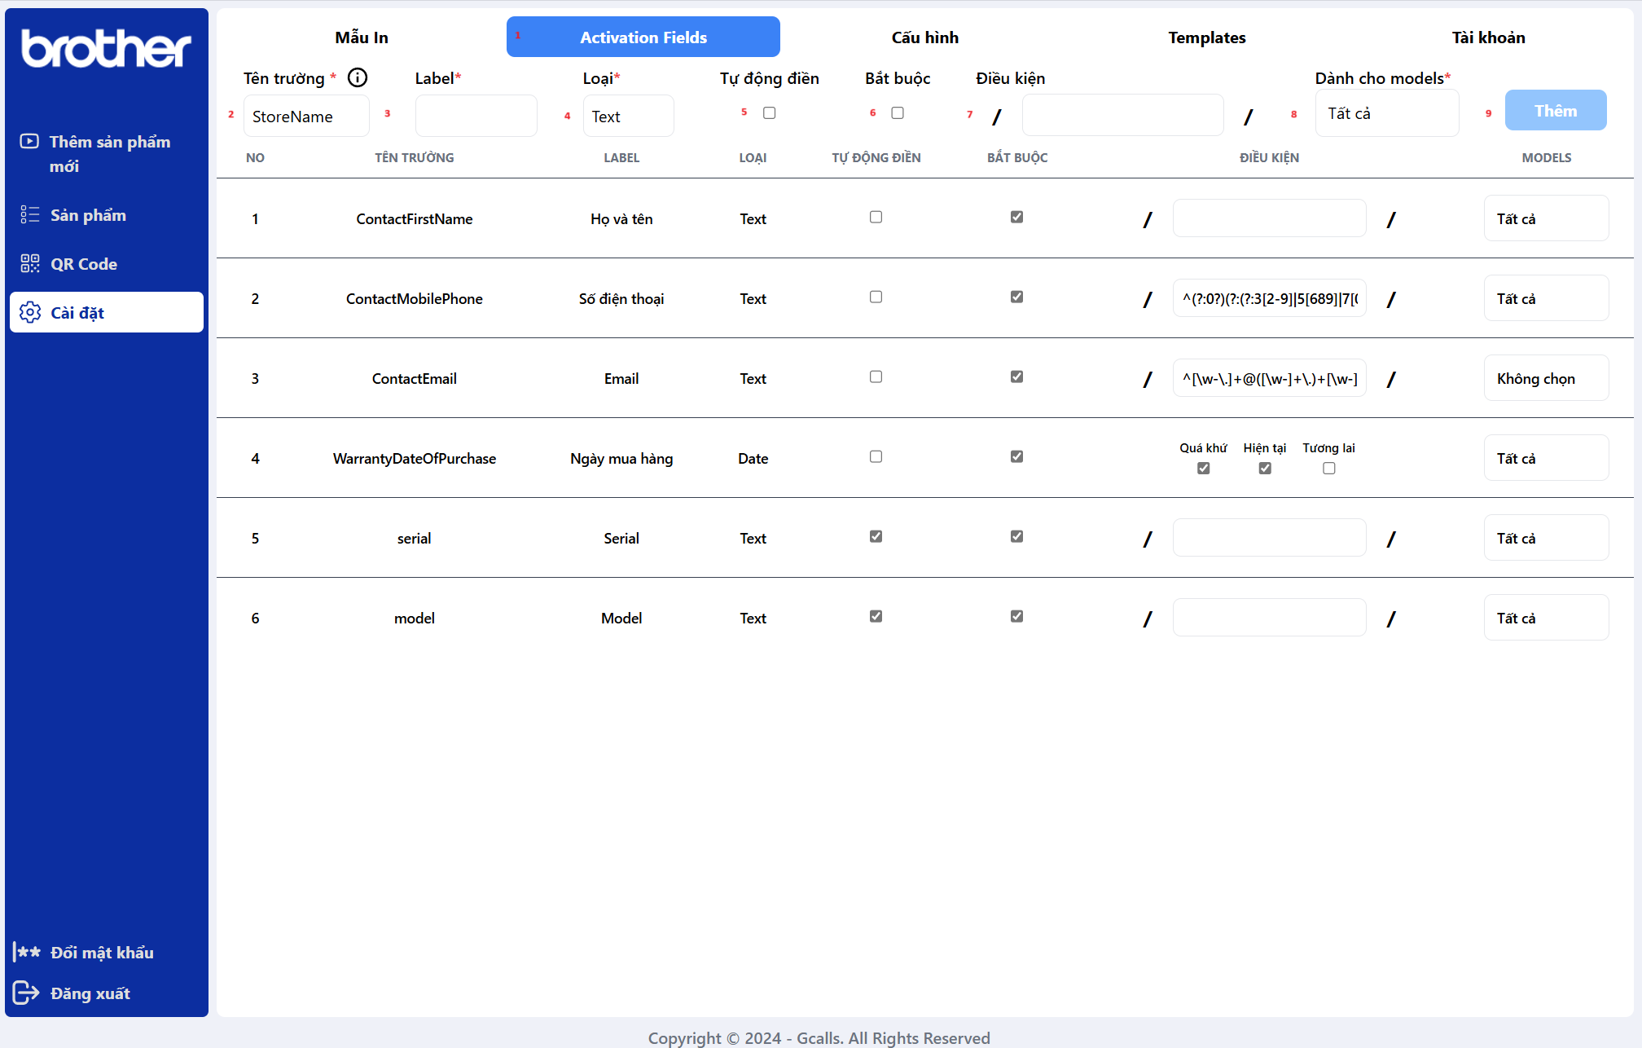
Task: Click the Brother logo
Action: coord(106,48)
